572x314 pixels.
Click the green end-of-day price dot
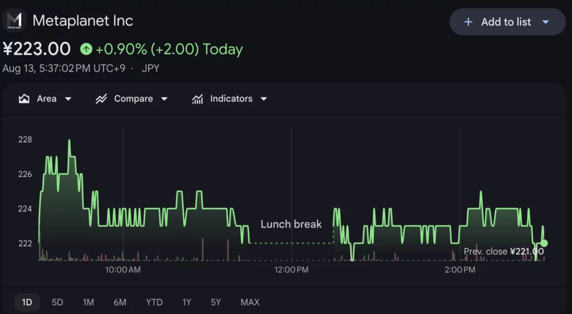pos(544,243)
